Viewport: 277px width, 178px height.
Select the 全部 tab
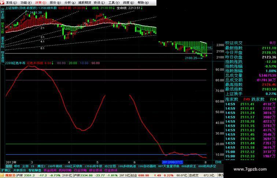click(x=25, y=166)
